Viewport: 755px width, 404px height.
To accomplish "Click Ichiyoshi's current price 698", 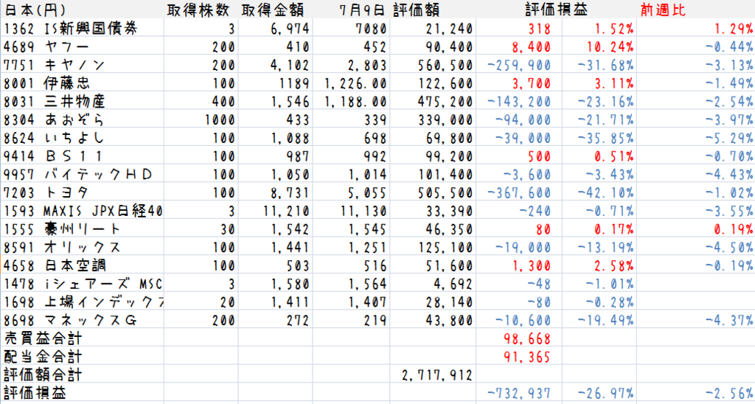I will coord(375,138).
